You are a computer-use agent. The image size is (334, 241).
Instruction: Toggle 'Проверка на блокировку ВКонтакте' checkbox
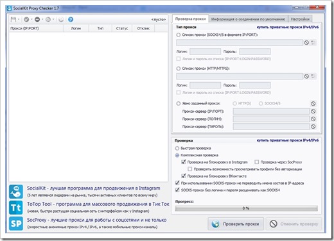(x=184, y=176)
